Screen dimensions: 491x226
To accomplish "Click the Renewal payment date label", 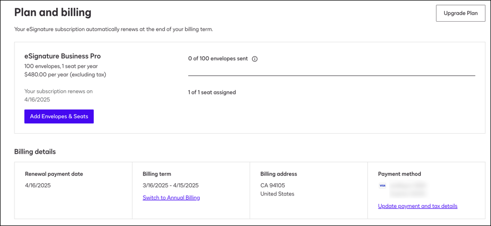I will 54,174.
